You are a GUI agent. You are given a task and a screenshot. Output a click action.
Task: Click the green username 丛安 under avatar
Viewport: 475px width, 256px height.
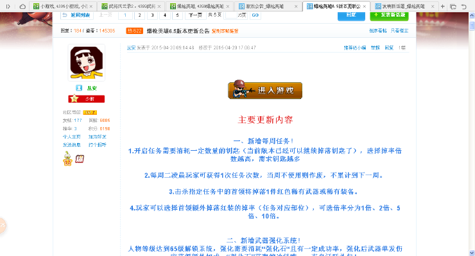(92, 88)
